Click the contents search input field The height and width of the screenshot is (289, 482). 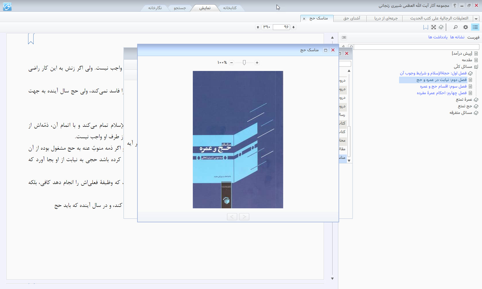point(417,47)
